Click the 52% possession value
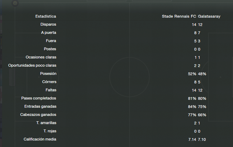 tap(192, 74)
